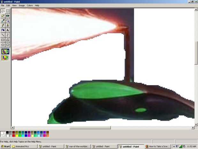
Task: Switch to Animated Pics folder on taskbar
Action: click(x=24, y=146)
